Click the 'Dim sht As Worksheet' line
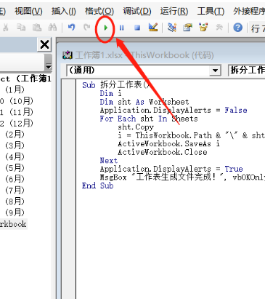This screenshot has height=299, width=265. (x=144, y=102)
